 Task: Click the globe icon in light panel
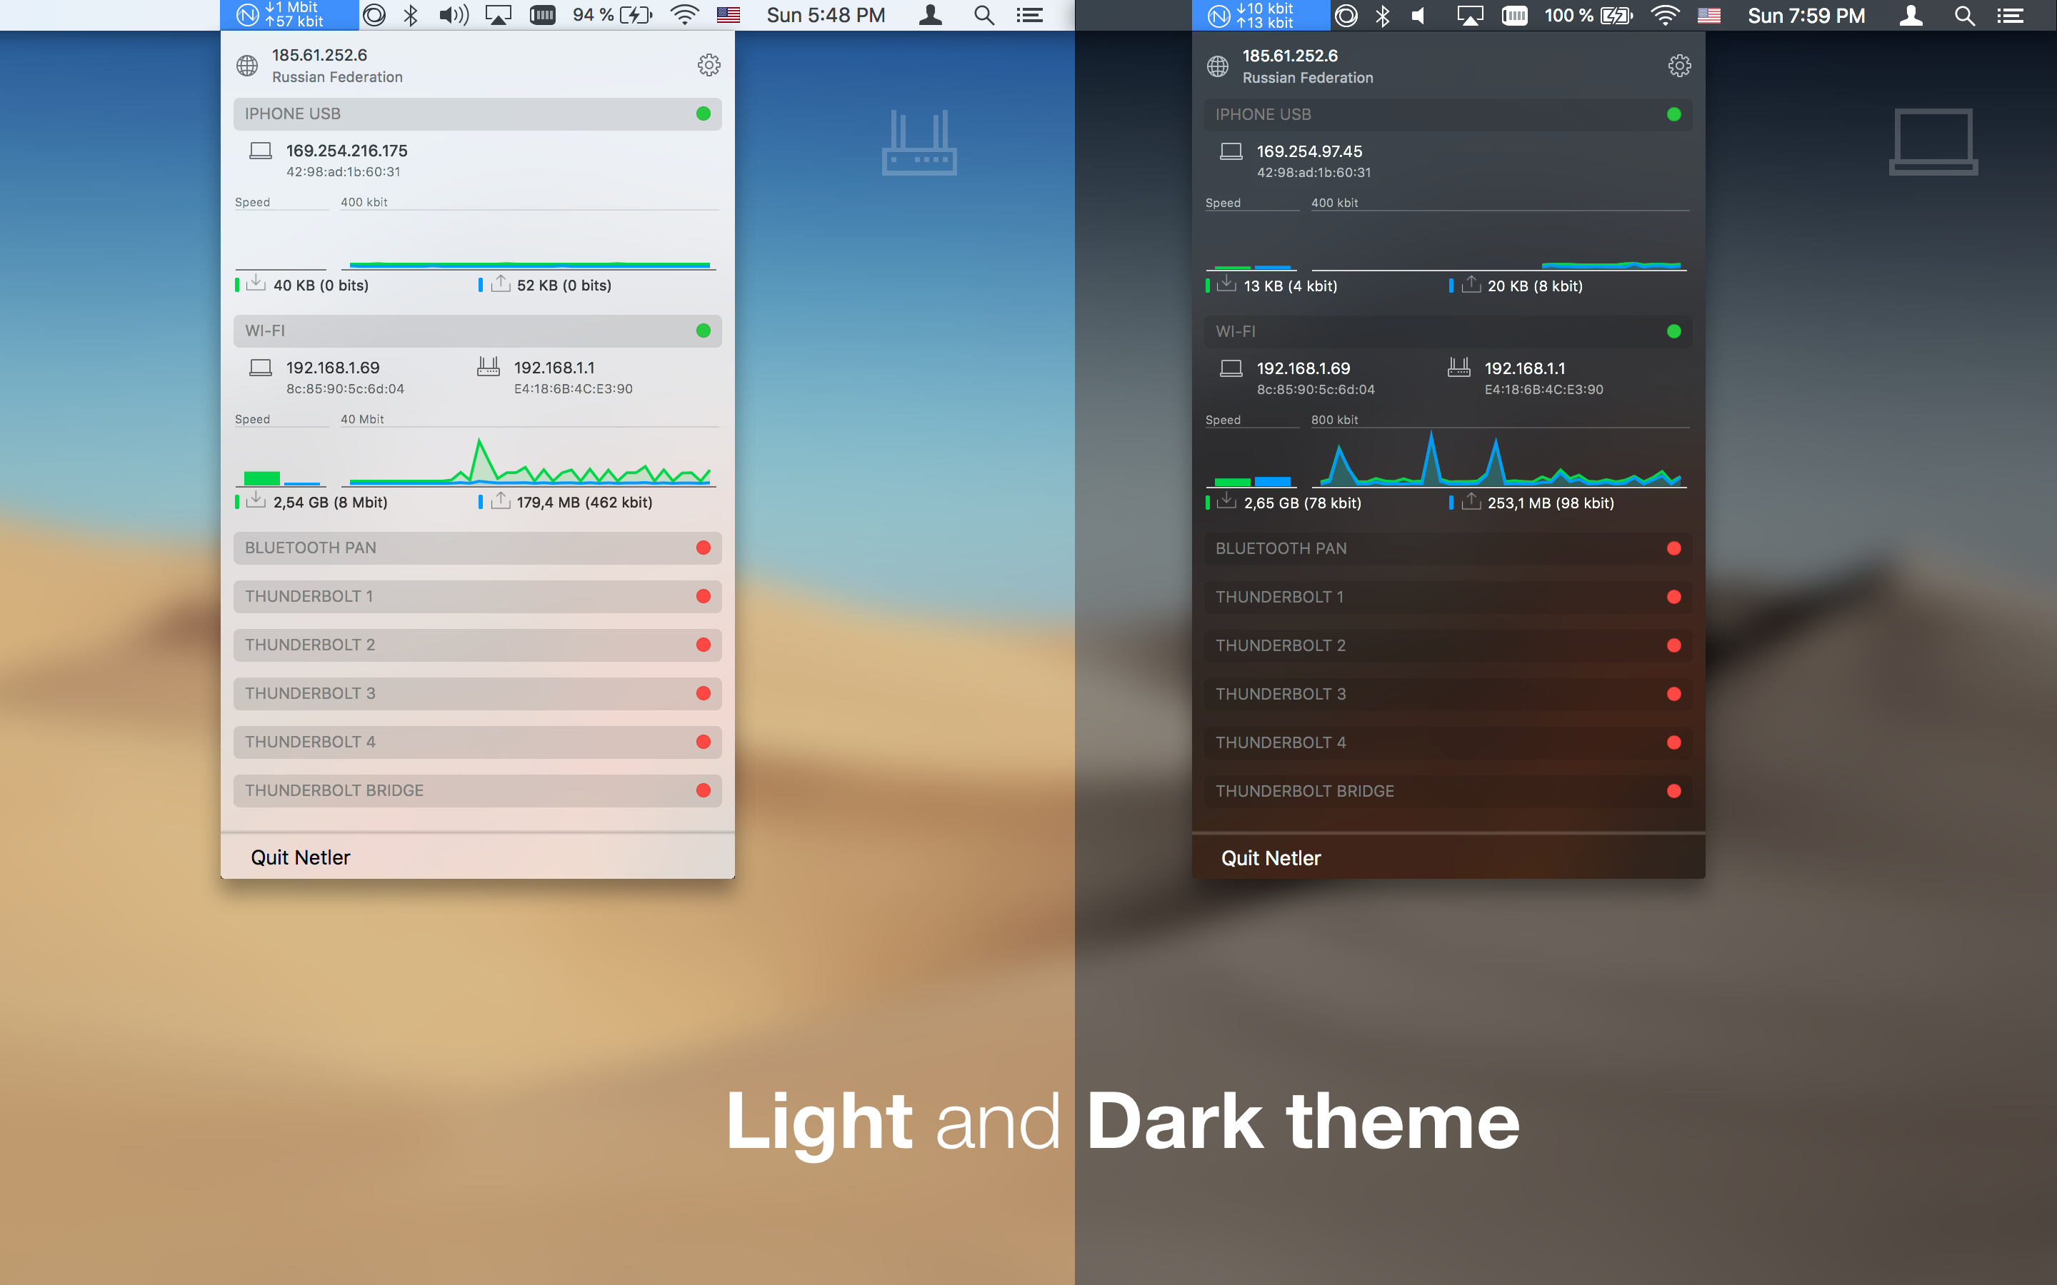pos(247,66)
